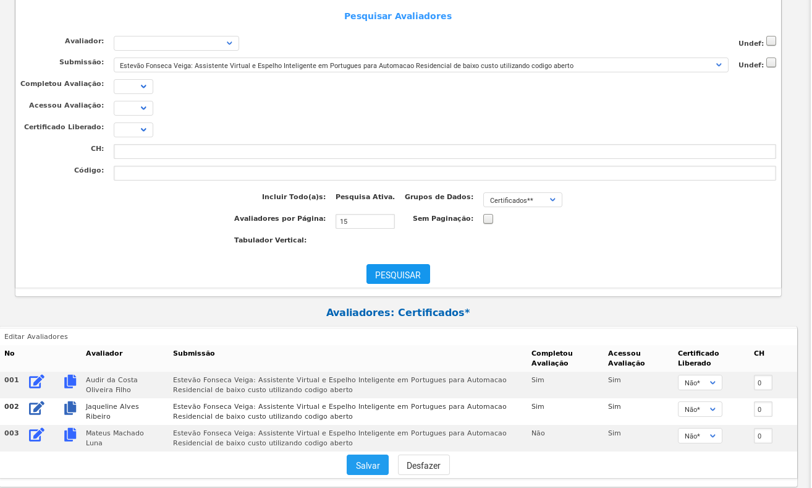
Task: Click the Avaliadores por Página field
Action: click(x=365, y=221)
